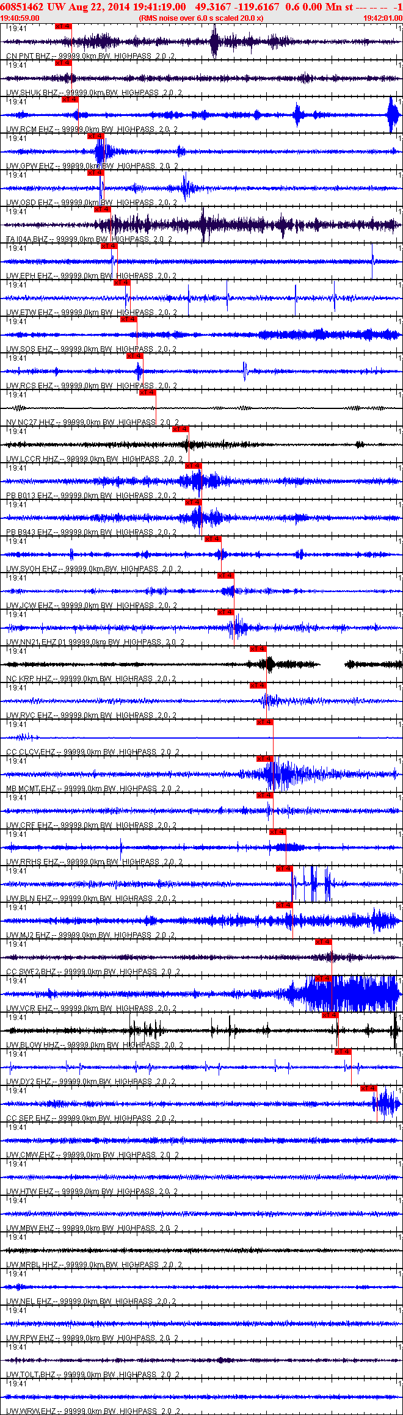Click the 'UW BLOW HHZ' trace label
Screen dimensions: 403x1415
point(32,1045)
